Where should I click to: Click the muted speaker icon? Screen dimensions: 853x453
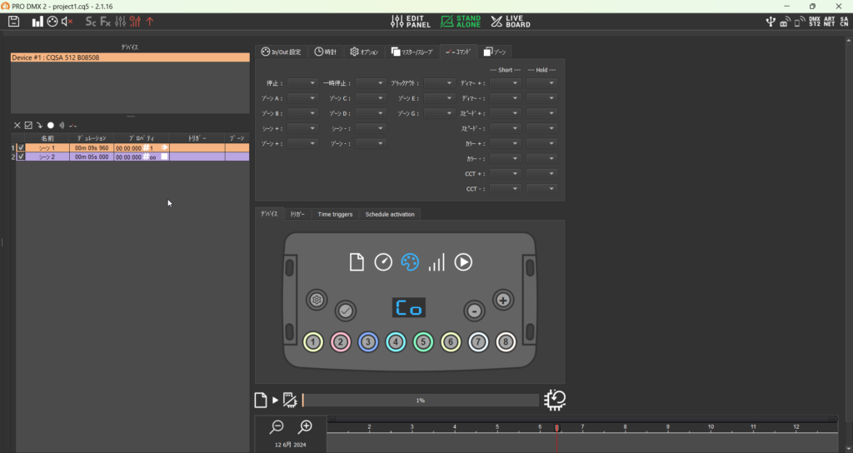coord(67,21)
